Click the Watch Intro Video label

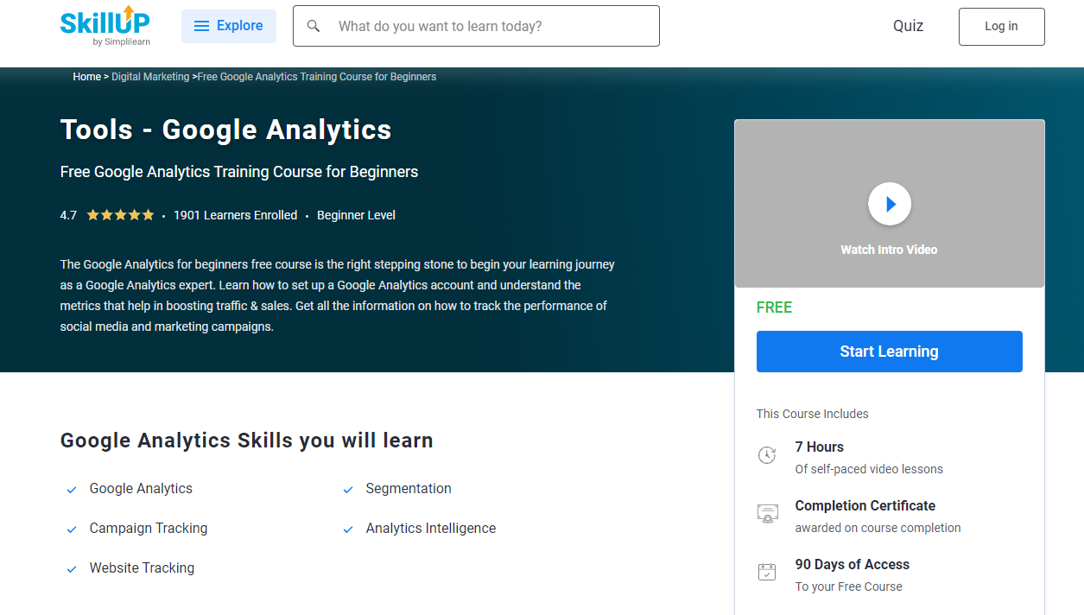pyautogui.click(x=889, y=250)
